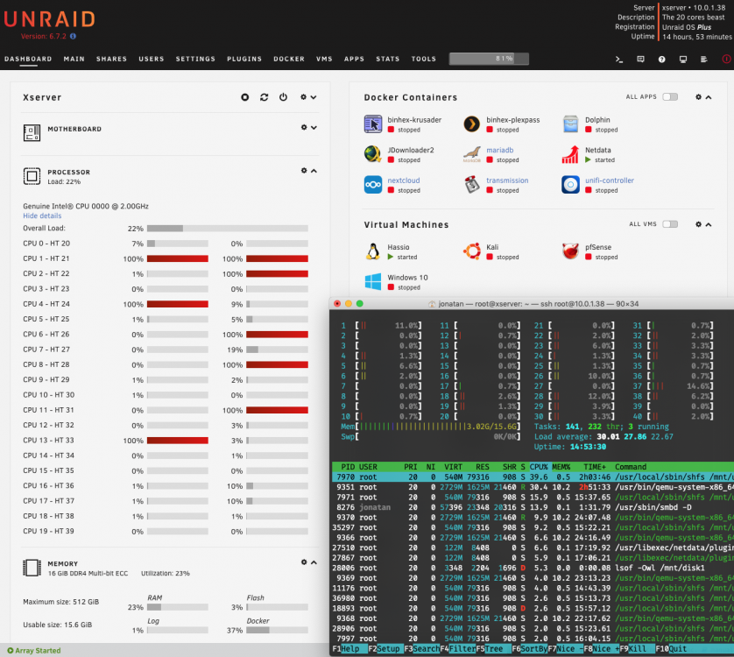This screenshot has width=734, height=657.
Task: Click the RAM 23% usage bar
Action: [178, 607]
